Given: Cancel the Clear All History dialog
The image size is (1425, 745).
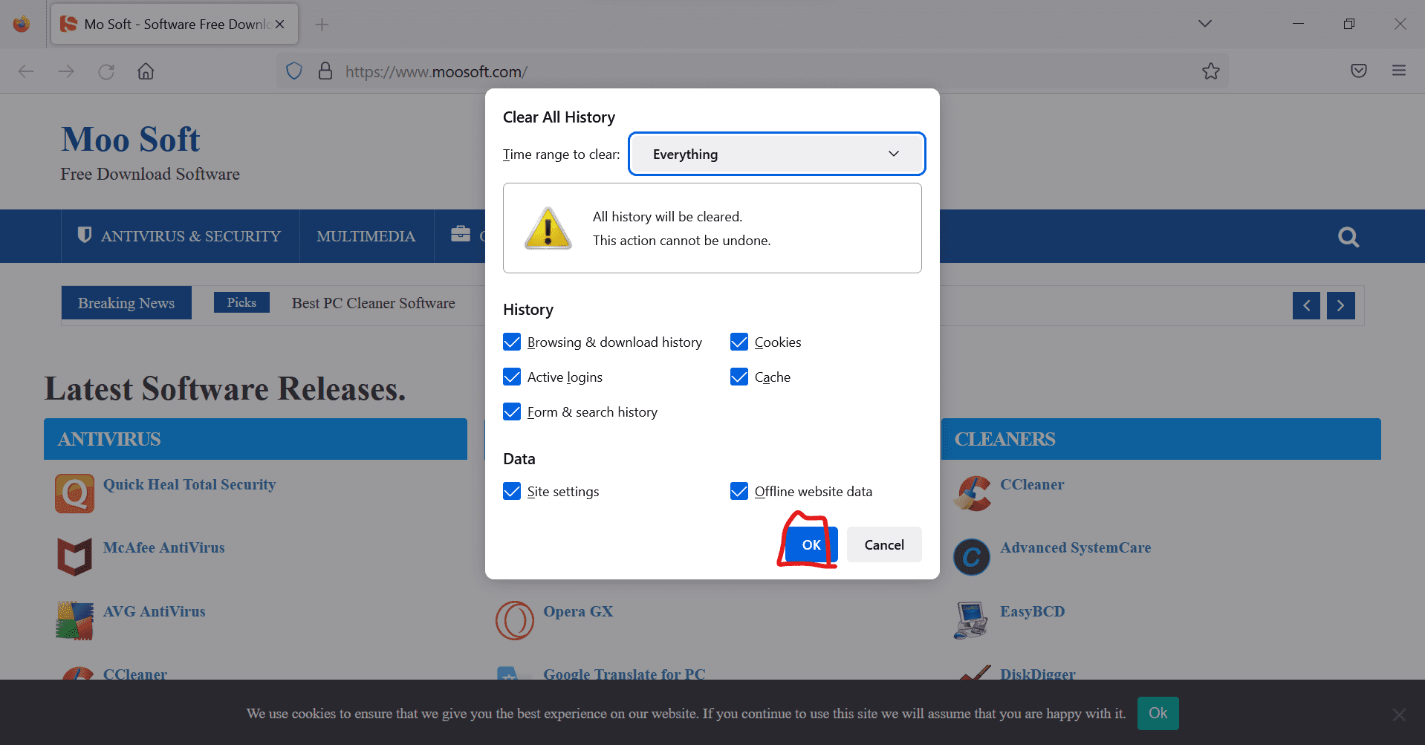Looking at the screenshot, I should (884, 544).
